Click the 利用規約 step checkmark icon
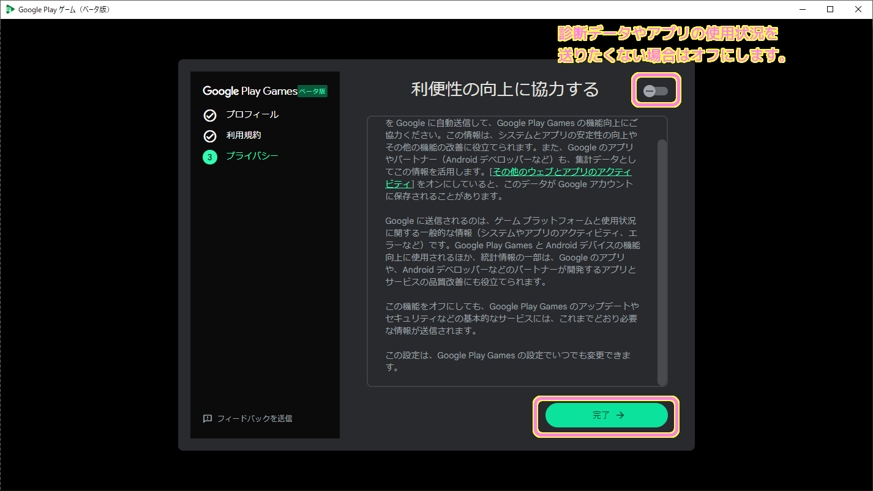This screenshot has width=873, height=491. click(x=210, y=136)
